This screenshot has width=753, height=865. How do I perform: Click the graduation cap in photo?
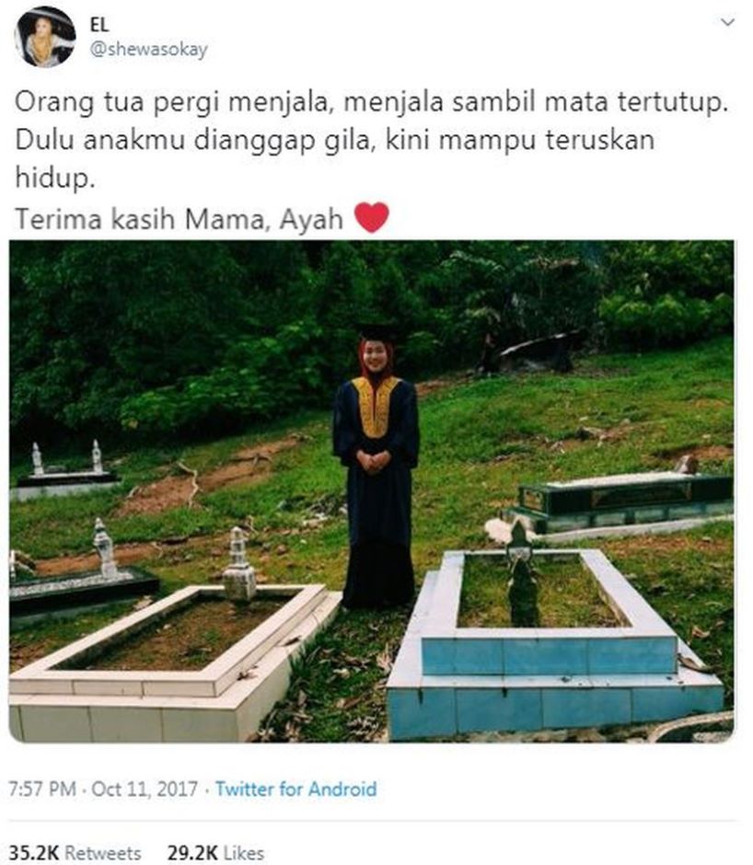pyautogui.click(x=378, y=332)
